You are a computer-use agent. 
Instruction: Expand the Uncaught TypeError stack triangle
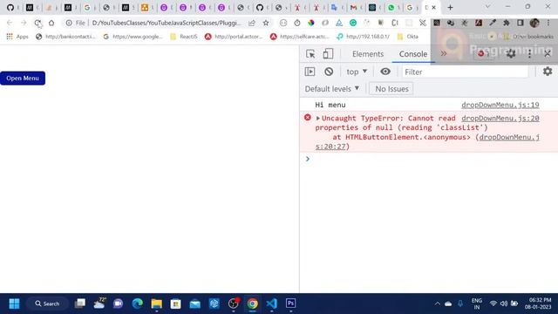(317, 119)
